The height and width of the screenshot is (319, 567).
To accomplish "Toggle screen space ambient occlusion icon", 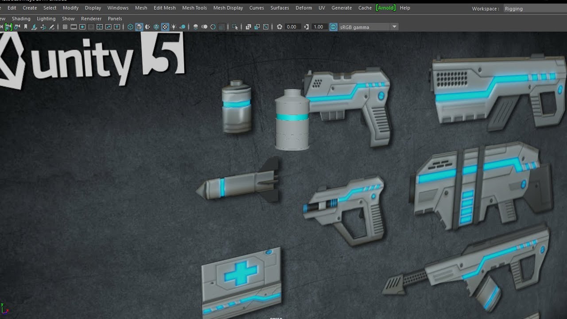I will (195, 27).
